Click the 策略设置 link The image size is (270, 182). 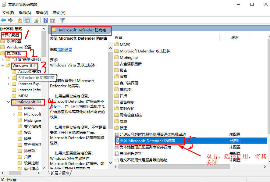click(x=65, y=50)
